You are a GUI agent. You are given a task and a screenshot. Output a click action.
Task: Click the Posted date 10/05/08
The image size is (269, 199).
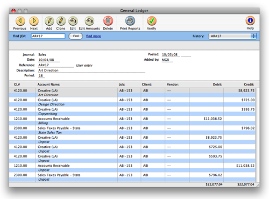pos(171,54)
